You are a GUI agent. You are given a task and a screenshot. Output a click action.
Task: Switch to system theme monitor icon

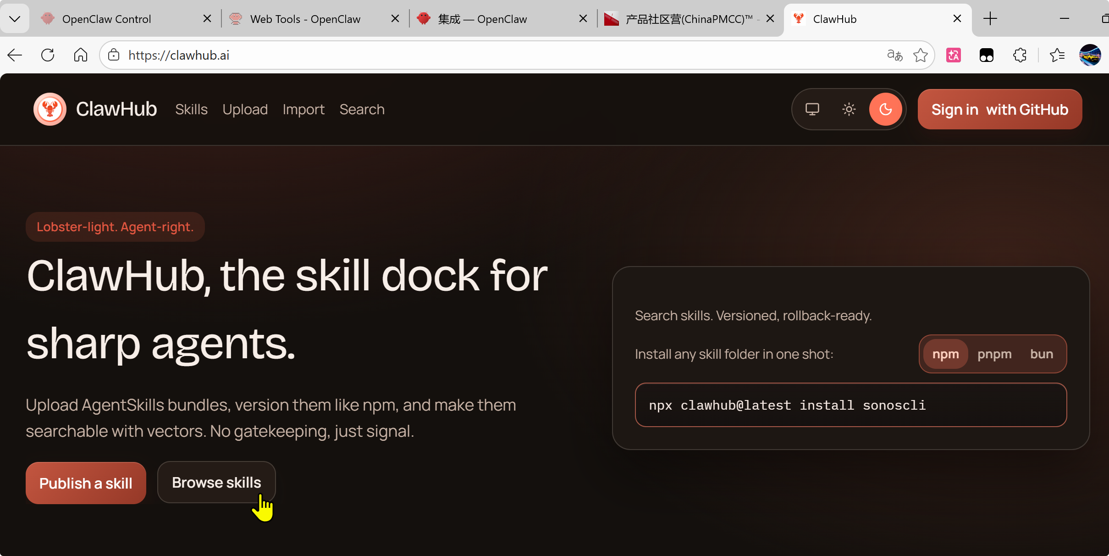point(812,109)
